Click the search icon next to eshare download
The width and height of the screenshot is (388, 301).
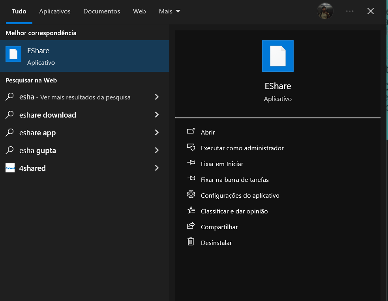point(9,114)
